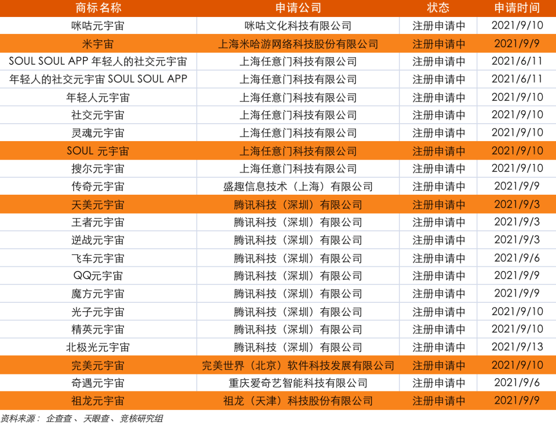556x426 pixels.
Task: Click 上海任意门科技有限公司 in 搜尔元宇宙 row
Action: pos(298,168)
